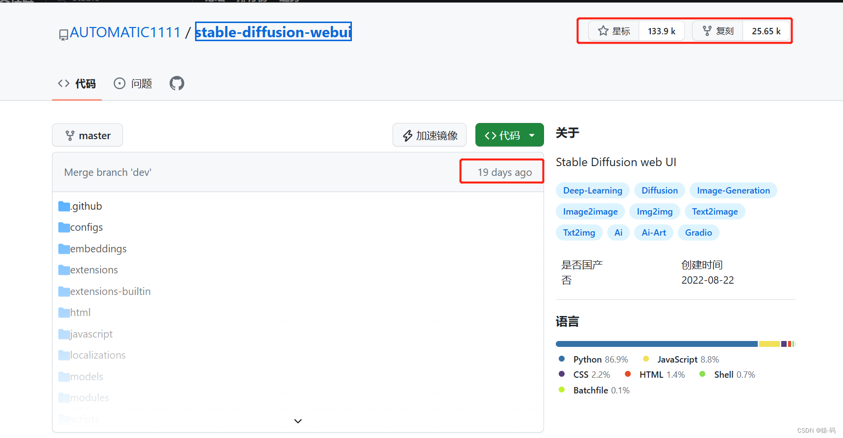This screenshot has height=438, width=843.
Task: Click the 加速镜像 button
Action: (x=429, y=135)
